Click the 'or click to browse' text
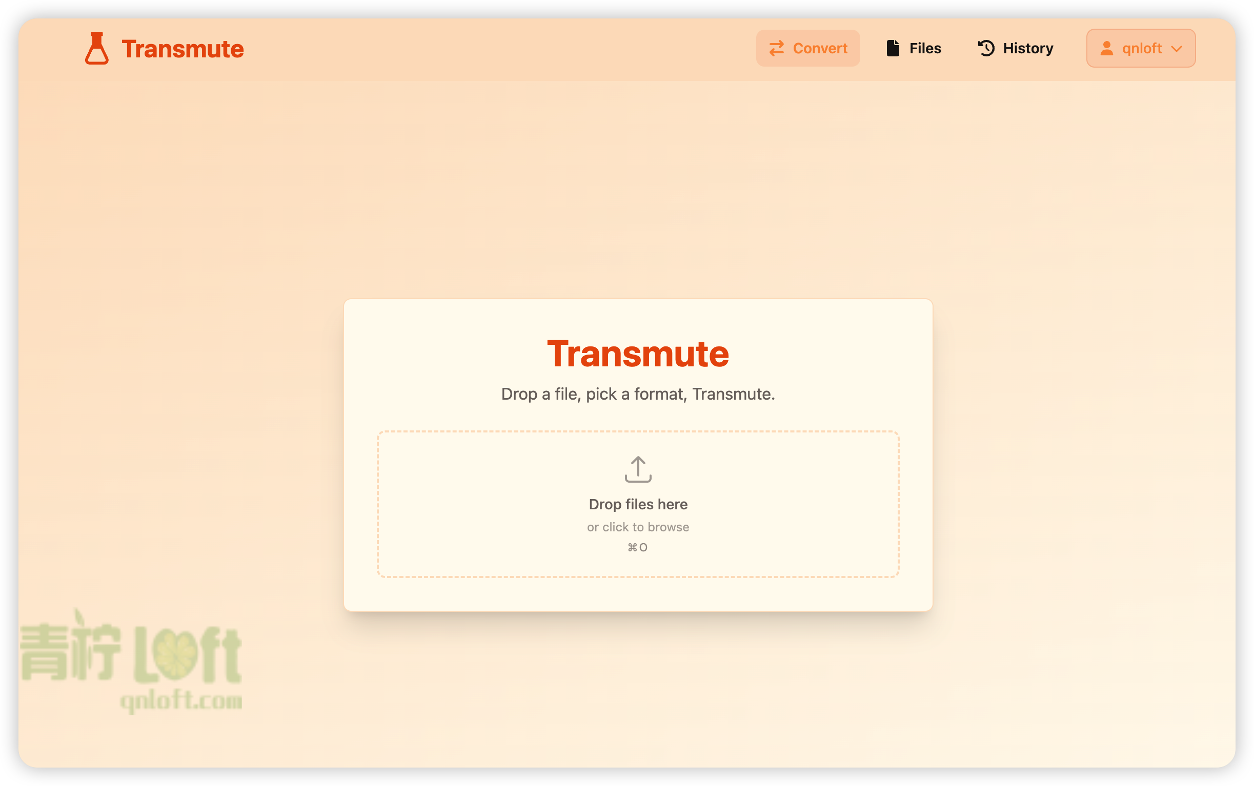Screen dimensions: 1254x786 (x=638, y=527)
